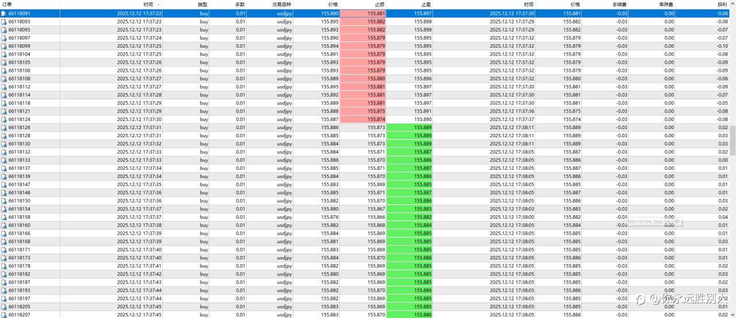Click the green take-profit cell 155.883
736x318 pixels.
[x=410, y=209]
